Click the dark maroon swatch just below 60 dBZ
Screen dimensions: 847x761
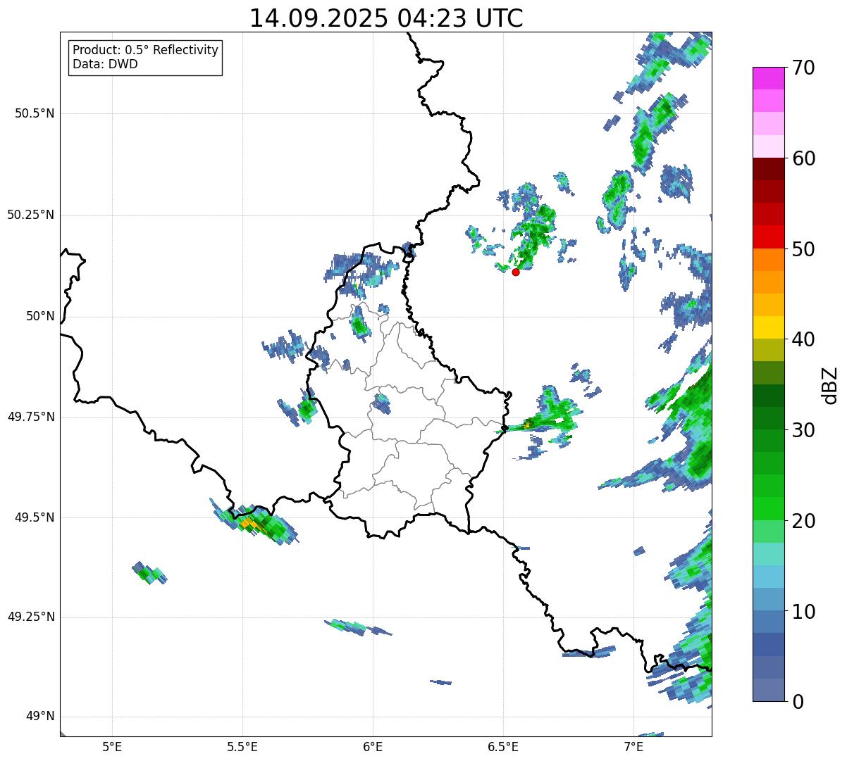(x=769, y=169)
